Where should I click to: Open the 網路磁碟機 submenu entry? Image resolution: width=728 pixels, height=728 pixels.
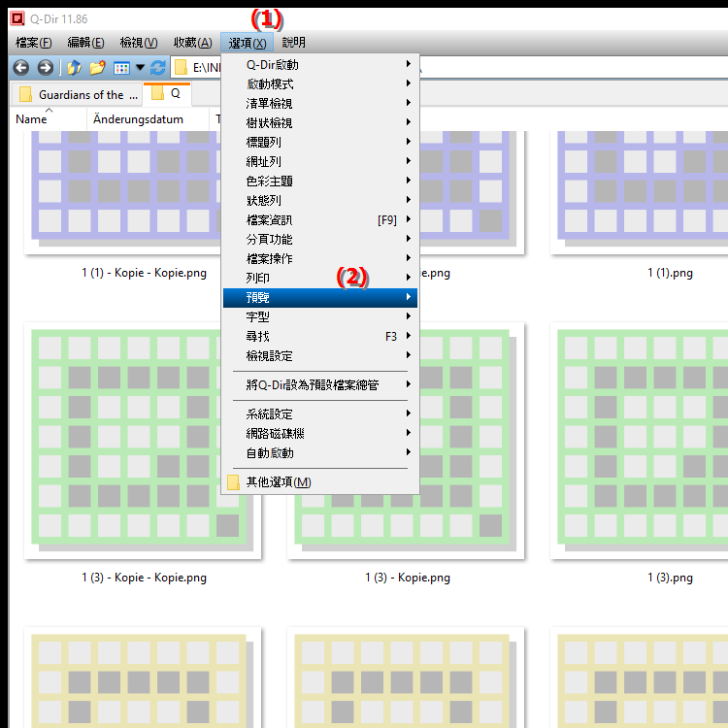pyautogui.click(x=320, y=434)
